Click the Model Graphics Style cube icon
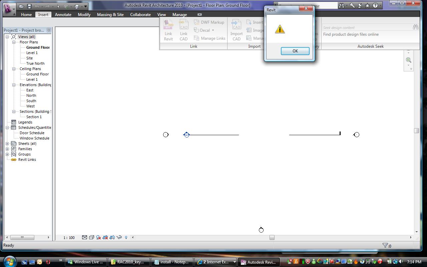The width and height of the screenshot is (427, 267). tap(91, 237)
